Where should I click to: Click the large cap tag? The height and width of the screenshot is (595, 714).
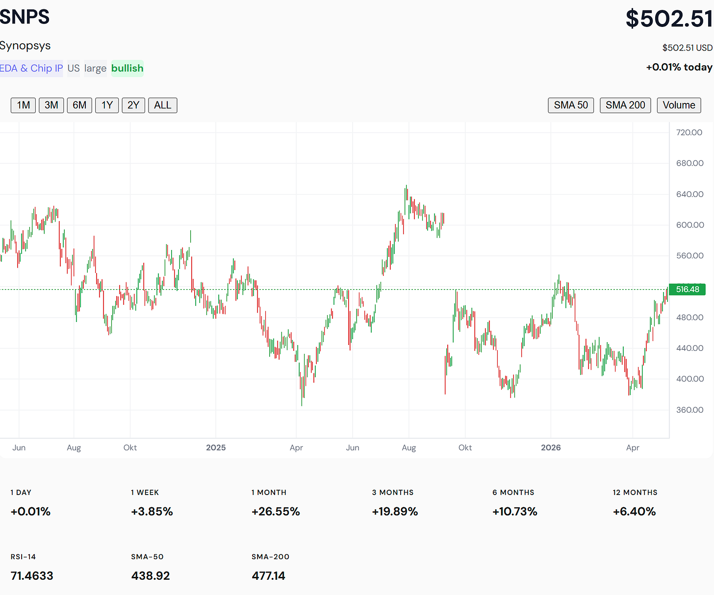tap(95, 68)
